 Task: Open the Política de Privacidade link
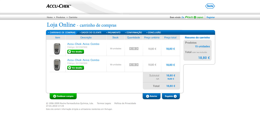pos(125,103)
